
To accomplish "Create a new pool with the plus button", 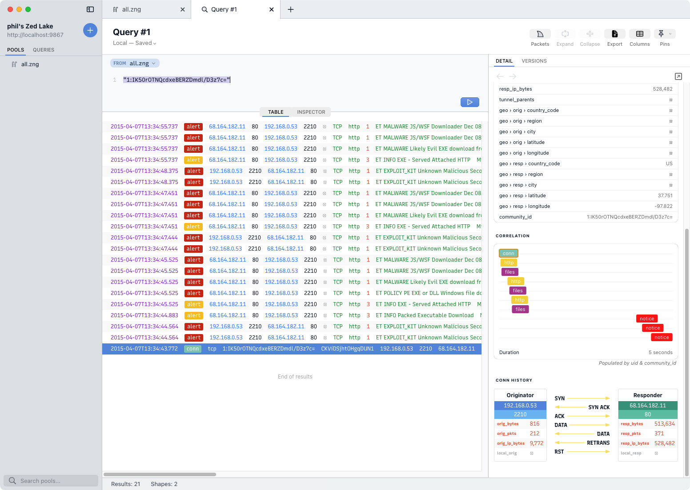I will [90, 30].
